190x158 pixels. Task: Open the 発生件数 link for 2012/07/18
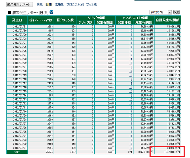coord(131,79)
